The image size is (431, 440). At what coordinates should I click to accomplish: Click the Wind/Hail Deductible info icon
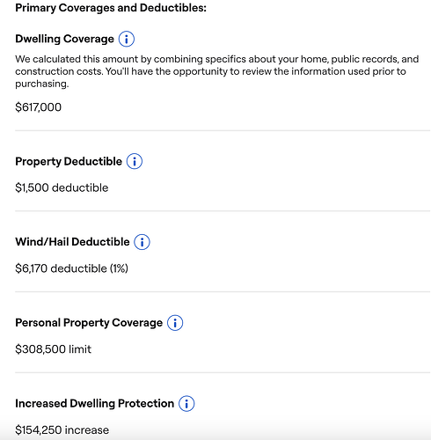click(x=142, y=242)
